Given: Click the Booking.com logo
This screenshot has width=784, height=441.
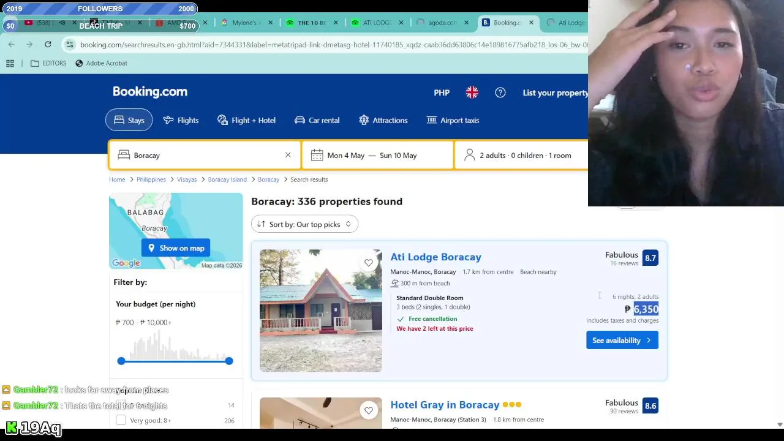Looking at the screenshot, I should click(x=150, y=92).
